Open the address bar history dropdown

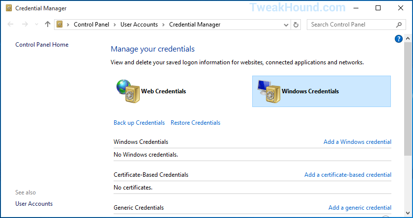(286, 25)
